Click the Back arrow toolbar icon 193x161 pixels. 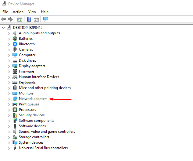coord(4,19)
